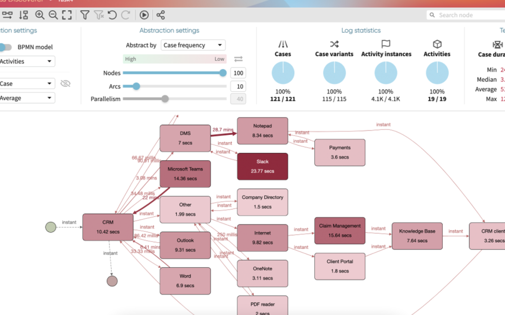Click the Activities cube icon
The height and width of the screenshot is (315, 505).
(437, 44)
